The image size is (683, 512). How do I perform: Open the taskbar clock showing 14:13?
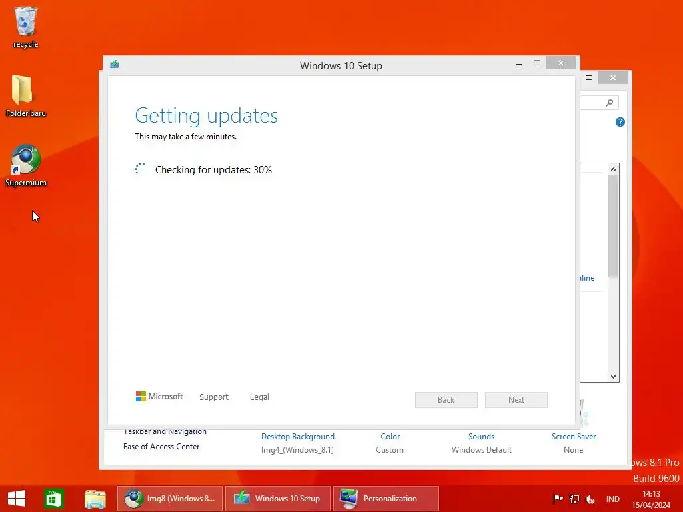651,499
